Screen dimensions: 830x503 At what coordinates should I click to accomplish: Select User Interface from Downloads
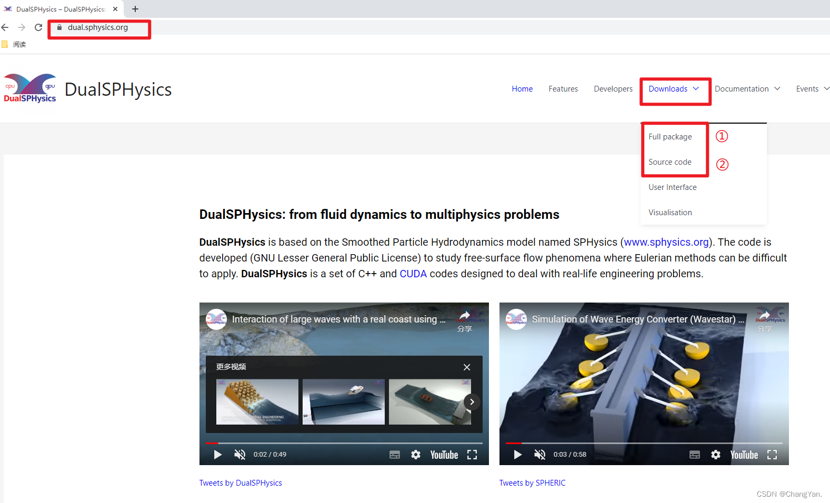(673, 187)
